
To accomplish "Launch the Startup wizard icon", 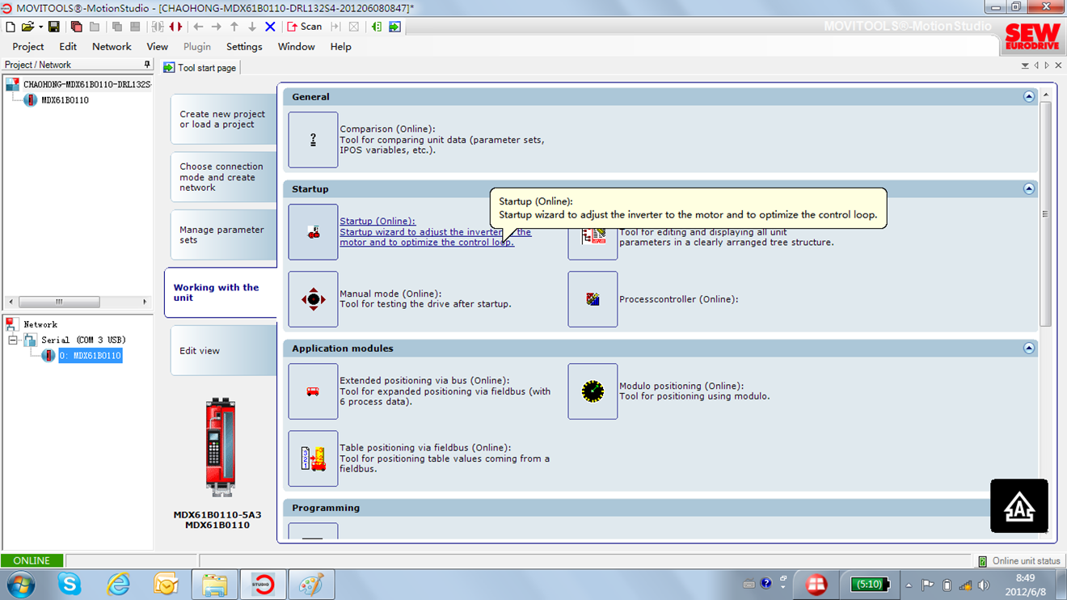I will coord(313,232).
